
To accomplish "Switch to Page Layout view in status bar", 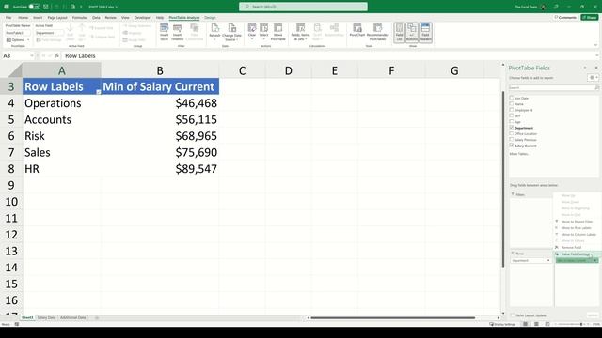I will (536, 324).
